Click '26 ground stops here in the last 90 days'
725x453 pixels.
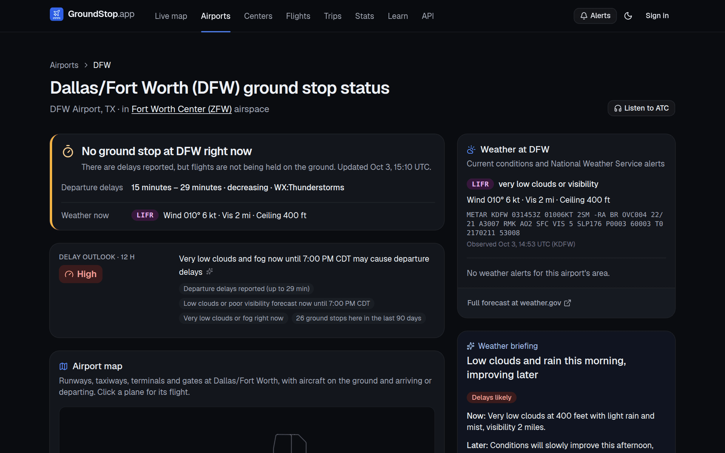[358, 318]
